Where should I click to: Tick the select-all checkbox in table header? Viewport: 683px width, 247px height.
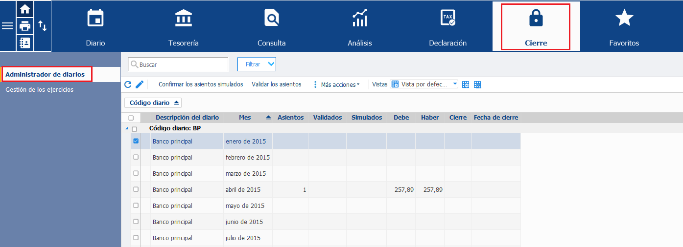[x=131, y=118]
